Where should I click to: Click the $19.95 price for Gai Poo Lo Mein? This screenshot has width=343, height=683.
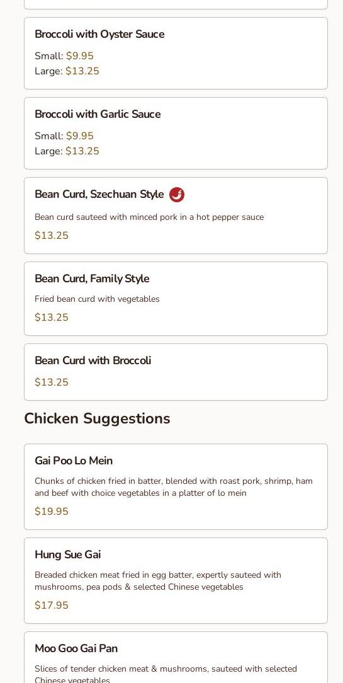(52, 512)
